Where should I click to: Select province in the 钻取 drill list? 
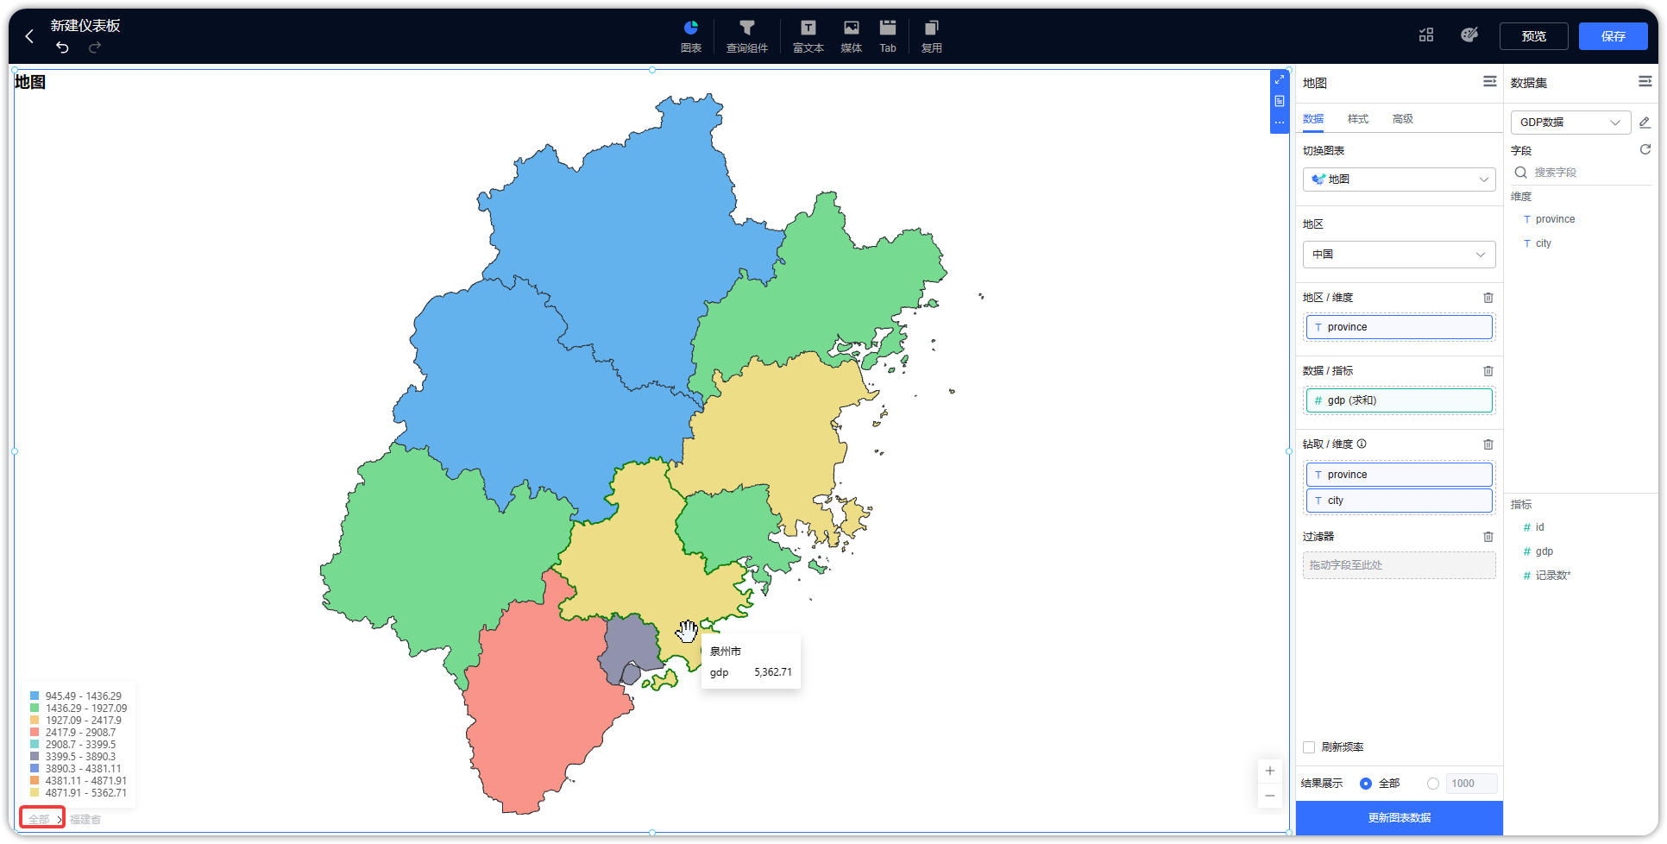(1400, 475)
